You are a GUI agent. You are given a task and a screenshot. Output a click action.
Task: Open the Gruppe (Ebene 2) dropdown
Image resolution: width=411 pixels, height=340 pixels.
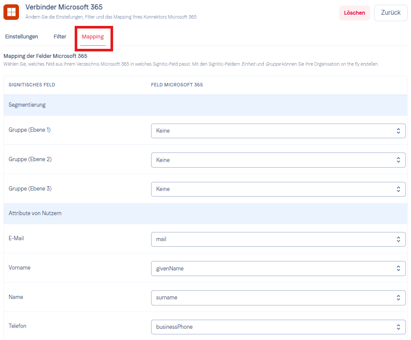(x=278, y=160)
